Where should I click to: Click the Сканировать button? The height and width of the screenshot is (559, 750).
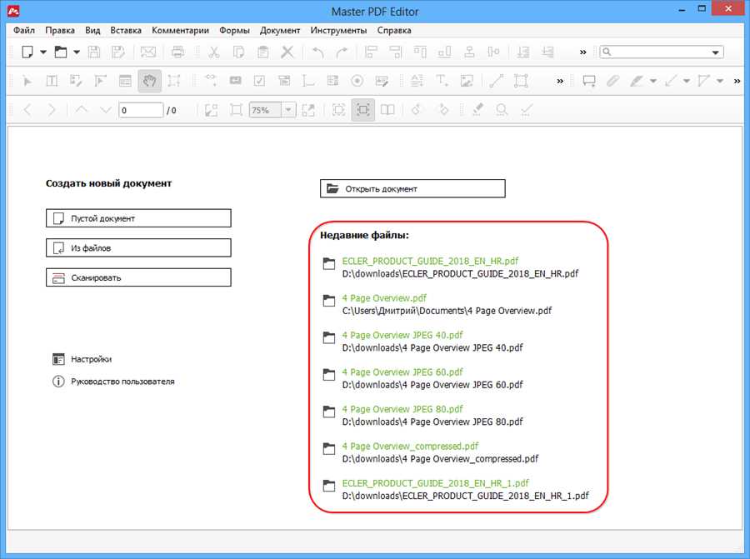138,277
